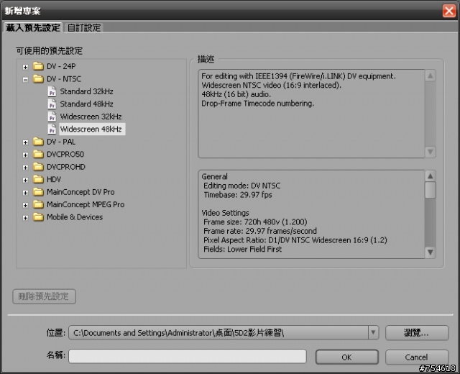
Task: Select the DVCPRO50 folder label
Action: point(65,154)
